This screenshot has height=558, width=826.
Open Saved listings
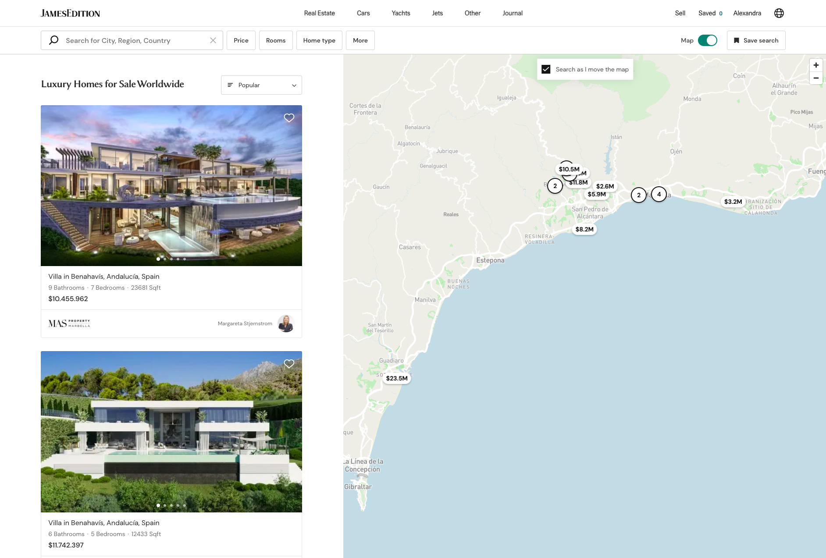[710, 13]
